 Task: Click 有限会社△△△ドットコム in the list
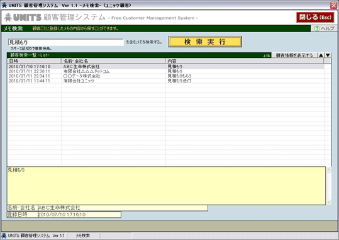86,71
